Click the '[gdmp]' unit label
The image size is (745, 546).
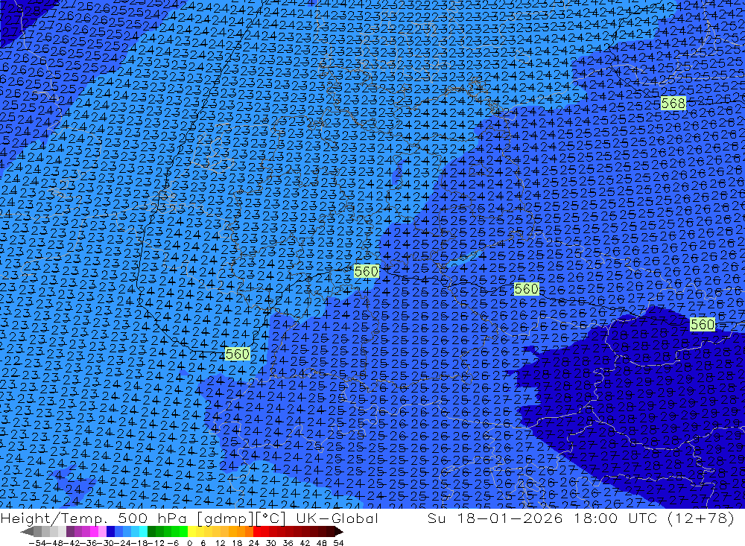tap(226, 518)
